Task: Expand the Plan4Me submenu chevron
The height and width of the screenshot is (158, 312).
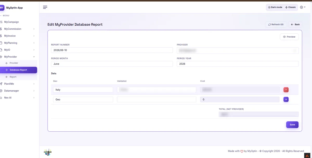Action: coord(34,84)
